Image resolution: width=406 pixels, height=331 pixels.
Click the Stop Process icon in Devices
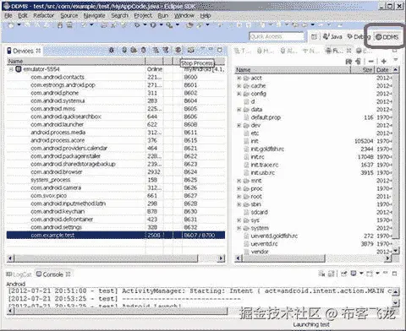click(x=178, y=50)
